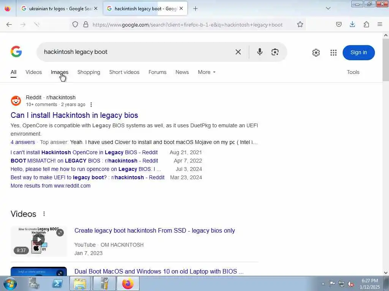Click the padlock site info icon
389x291 pixels.
(86, 25)
